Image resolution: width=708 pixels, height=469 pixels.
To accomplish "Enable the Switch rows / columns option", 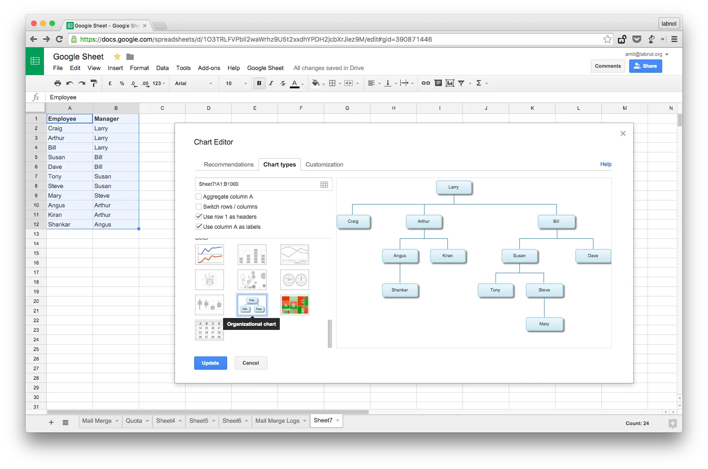I will (x=198, y=206).
